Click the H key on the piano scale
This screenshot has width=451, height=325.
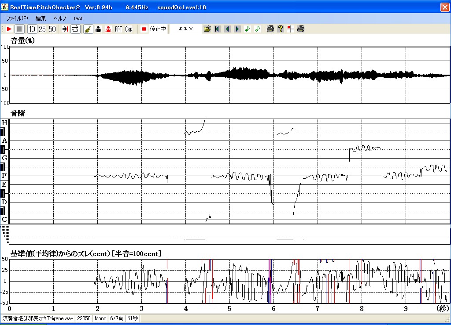tap(4, 123)
